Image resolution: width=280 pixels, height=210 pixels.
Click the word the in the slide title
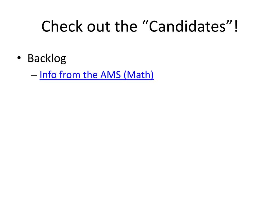pos(126,26)
